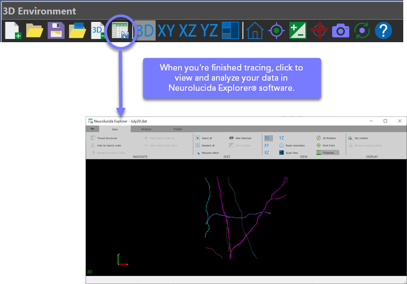This screenshot has width=407, height=284.
Task: Click Deselect all in the Edit group
Action: point(205,145)
